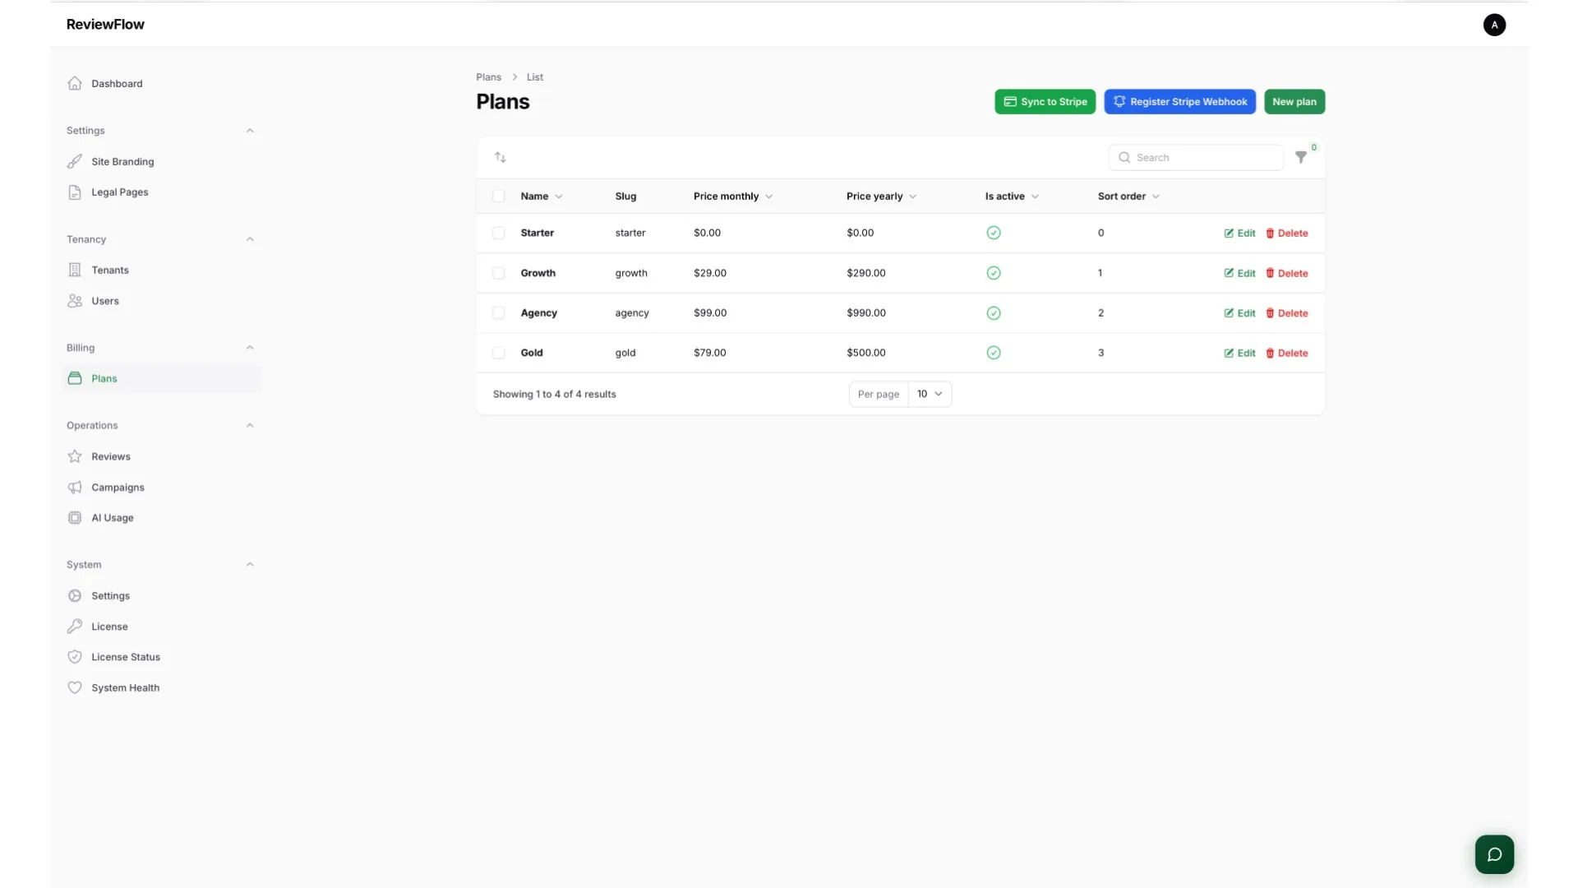
Task: Open Tenants in the sidebar
Action: (x=162, y=270)
